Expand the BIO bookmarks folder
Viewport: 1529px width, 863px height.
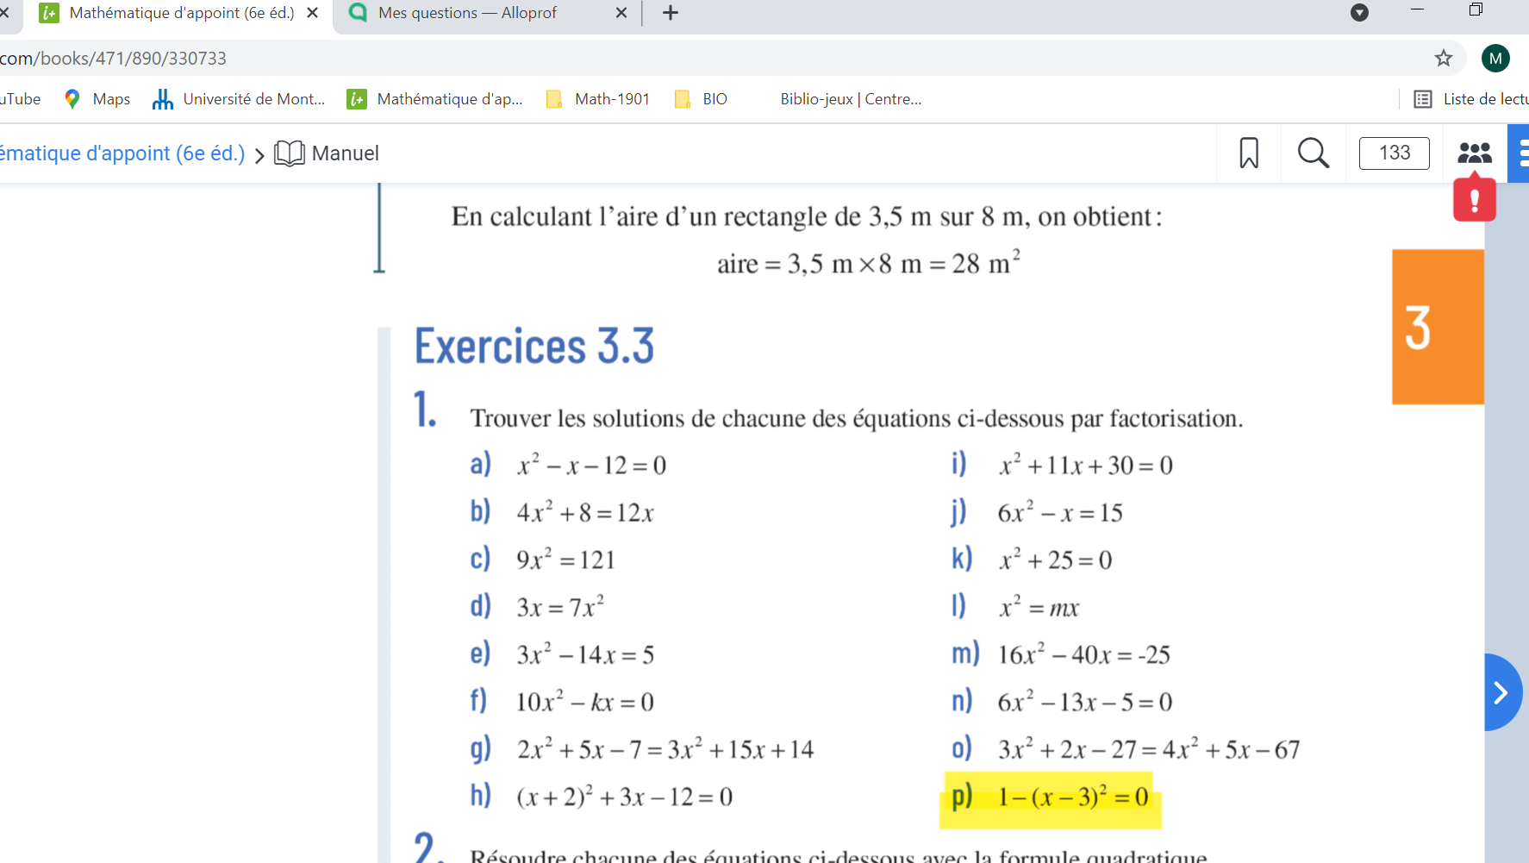coord(702,99)
